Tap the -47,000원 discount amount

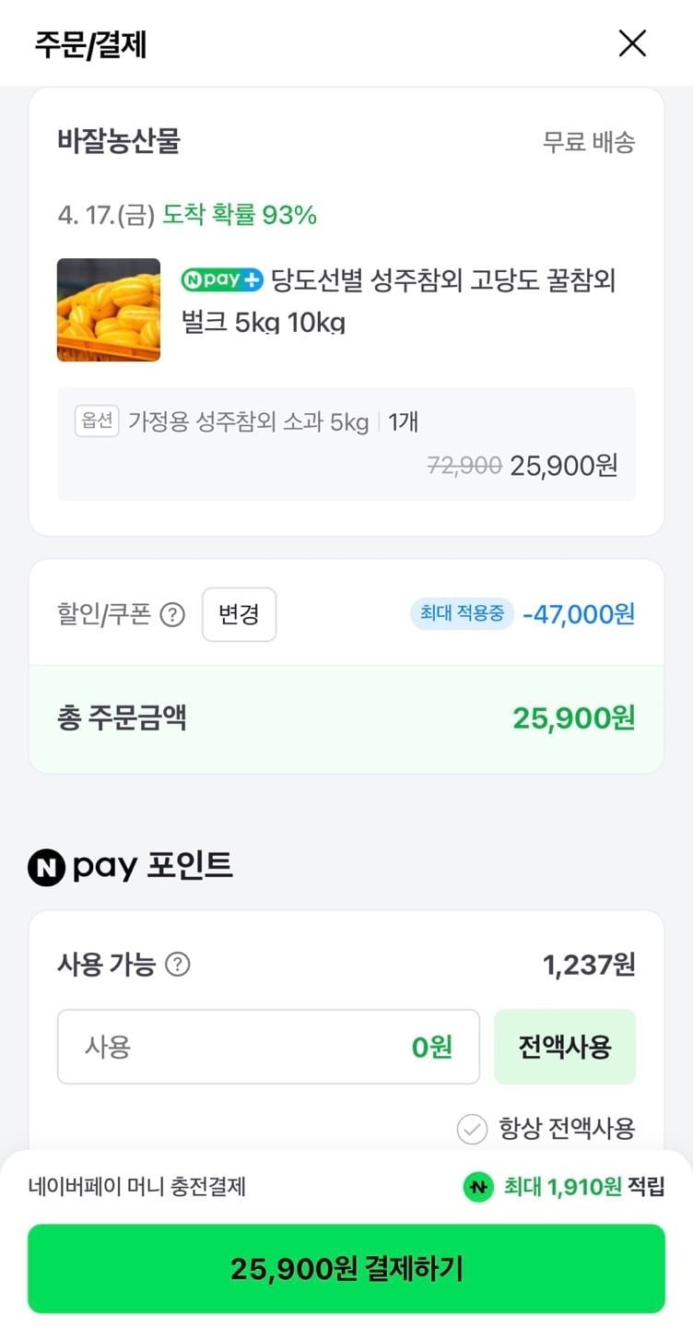[x=579, y=614]
